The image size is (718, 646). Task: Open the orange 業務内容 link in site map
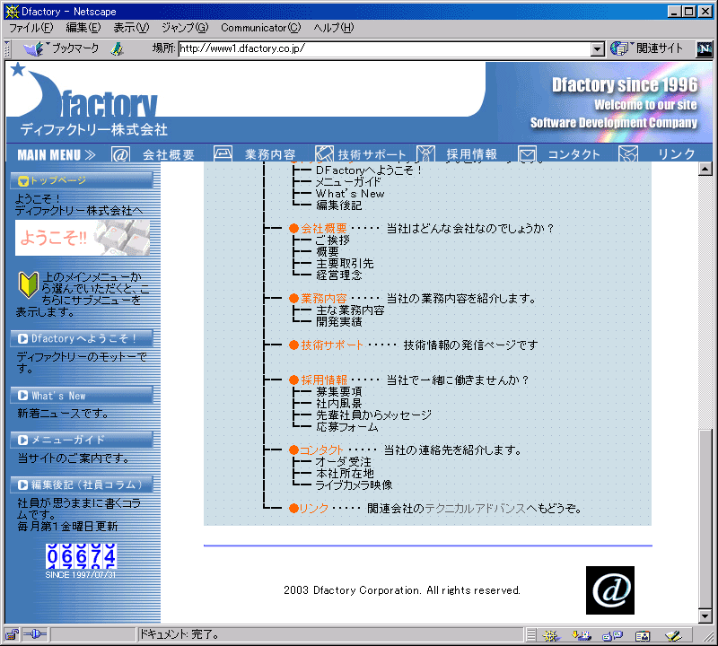pyautogui.click(x=324, y=299)
